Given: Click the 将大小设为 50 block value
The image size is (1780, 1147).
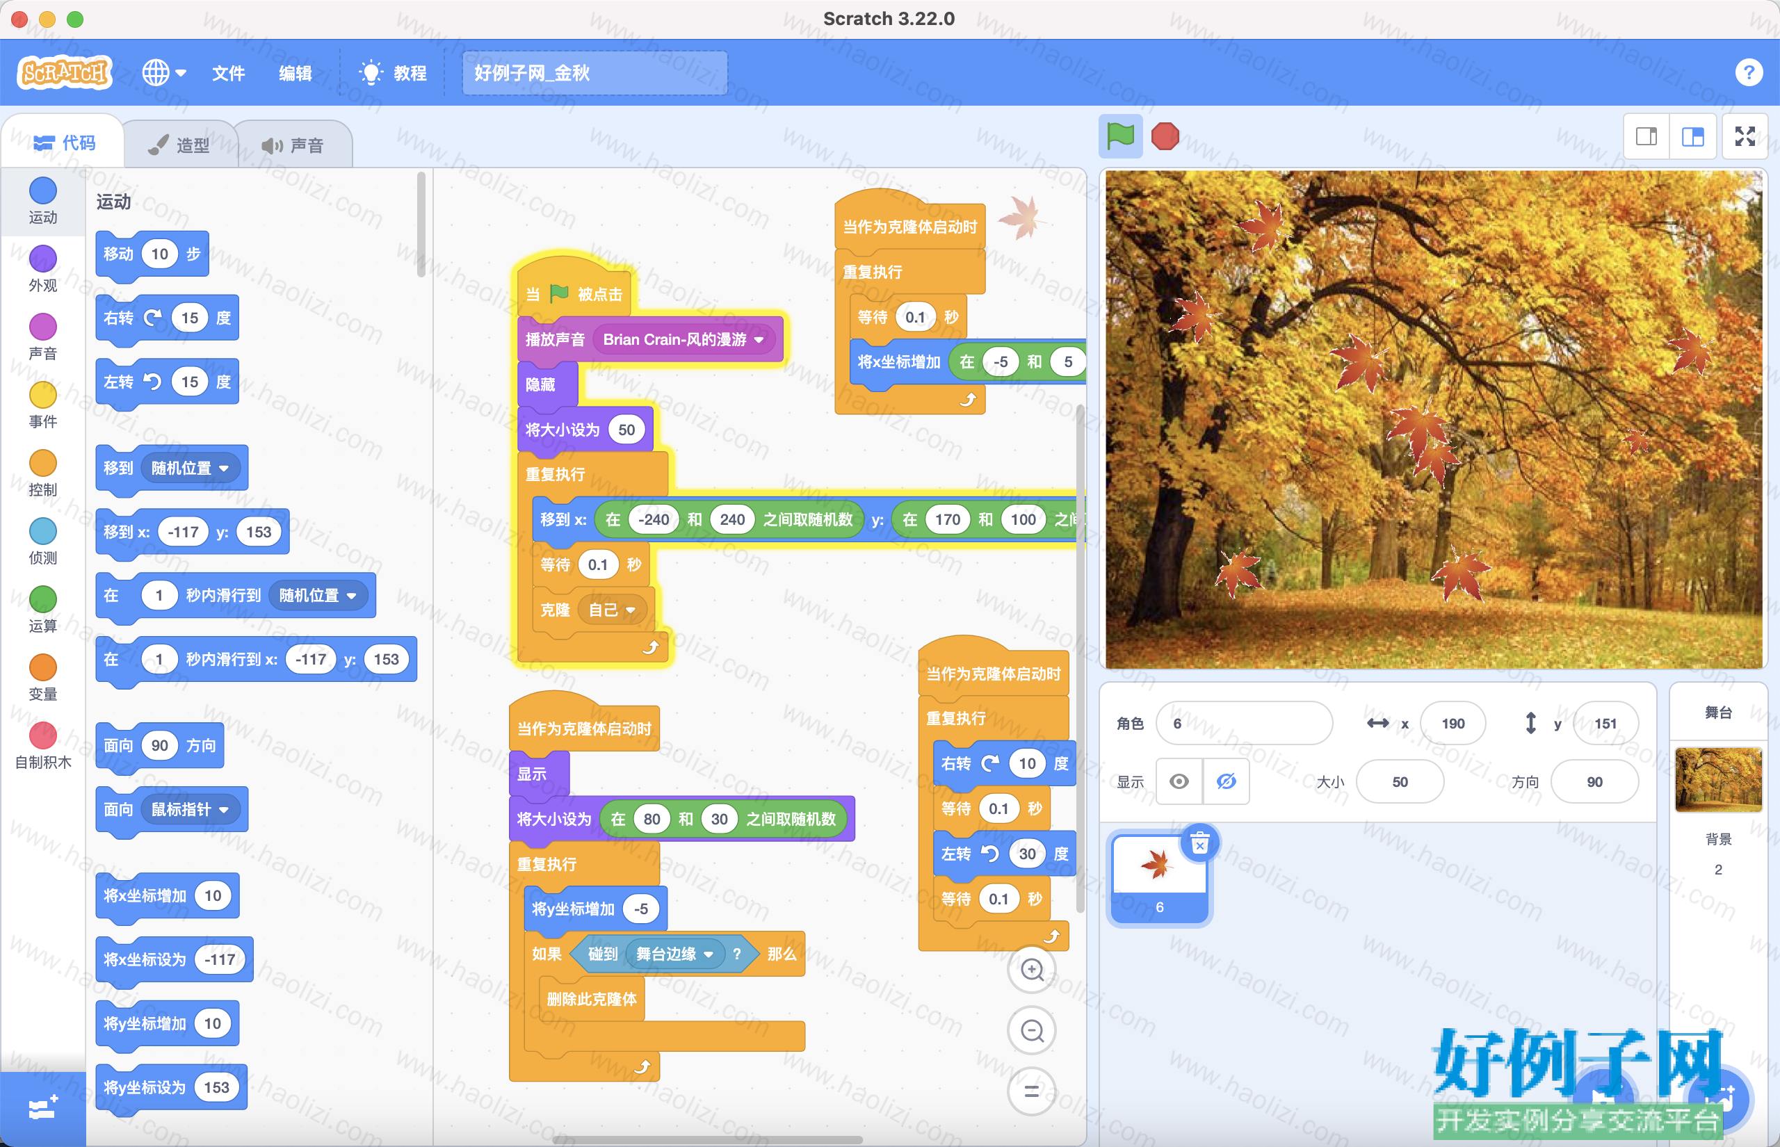Looking at the screenshot, I should [x=626, y=430].
